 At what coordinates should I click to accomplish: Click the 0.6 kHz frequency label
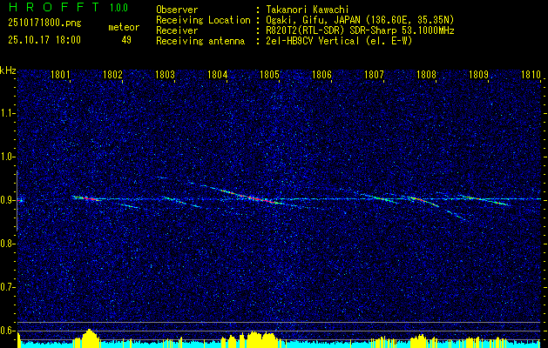click(7, 331)
